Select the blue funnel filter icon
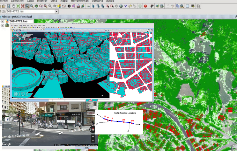The height and width of the screenshot is (151, 237). (x=125, y=6)
